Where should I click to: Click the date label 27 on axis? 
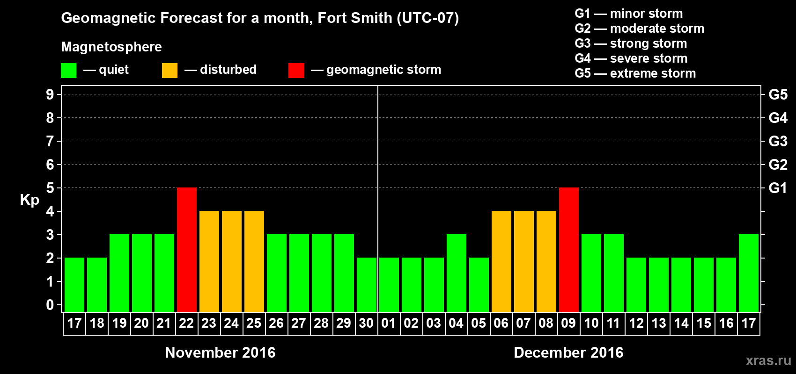[x=299, y=324]
